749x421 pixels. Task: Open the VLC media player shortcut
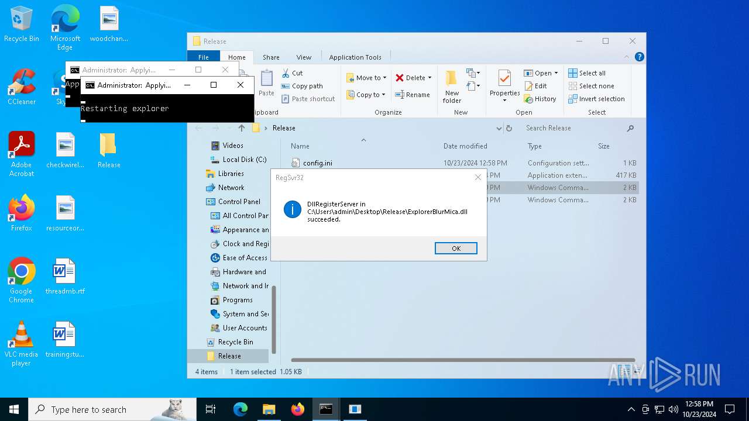[x=22, y=343]
